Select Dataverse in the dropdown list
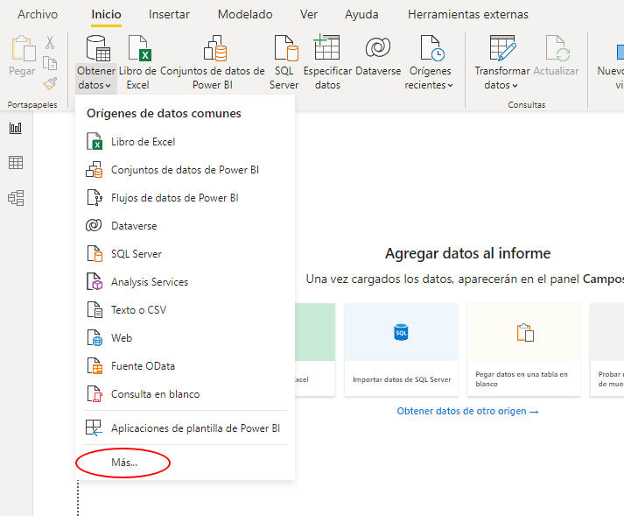The image size is (624, 516). [x=185, y=226]
